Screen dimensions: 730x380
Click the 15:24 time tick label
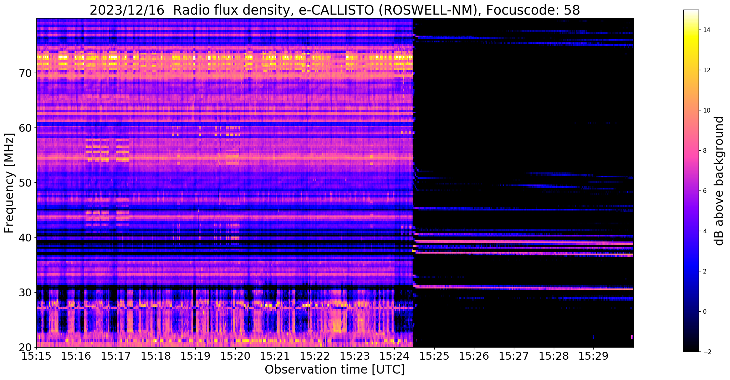pos(395,355)
